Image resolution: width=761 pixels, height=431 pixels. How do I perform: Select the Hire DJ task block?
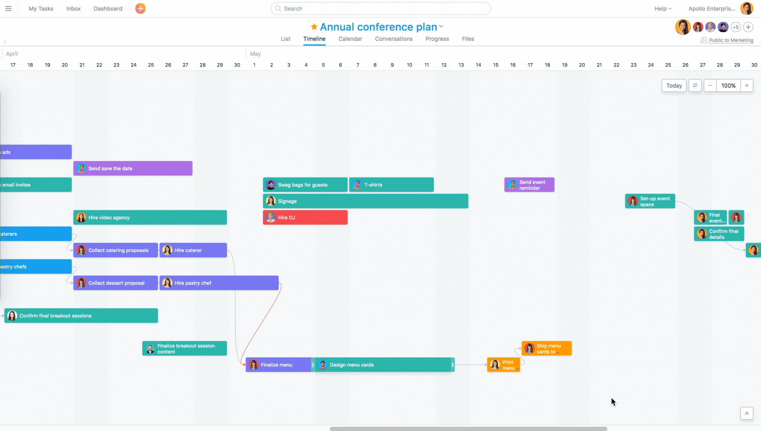tap(305, 217)
